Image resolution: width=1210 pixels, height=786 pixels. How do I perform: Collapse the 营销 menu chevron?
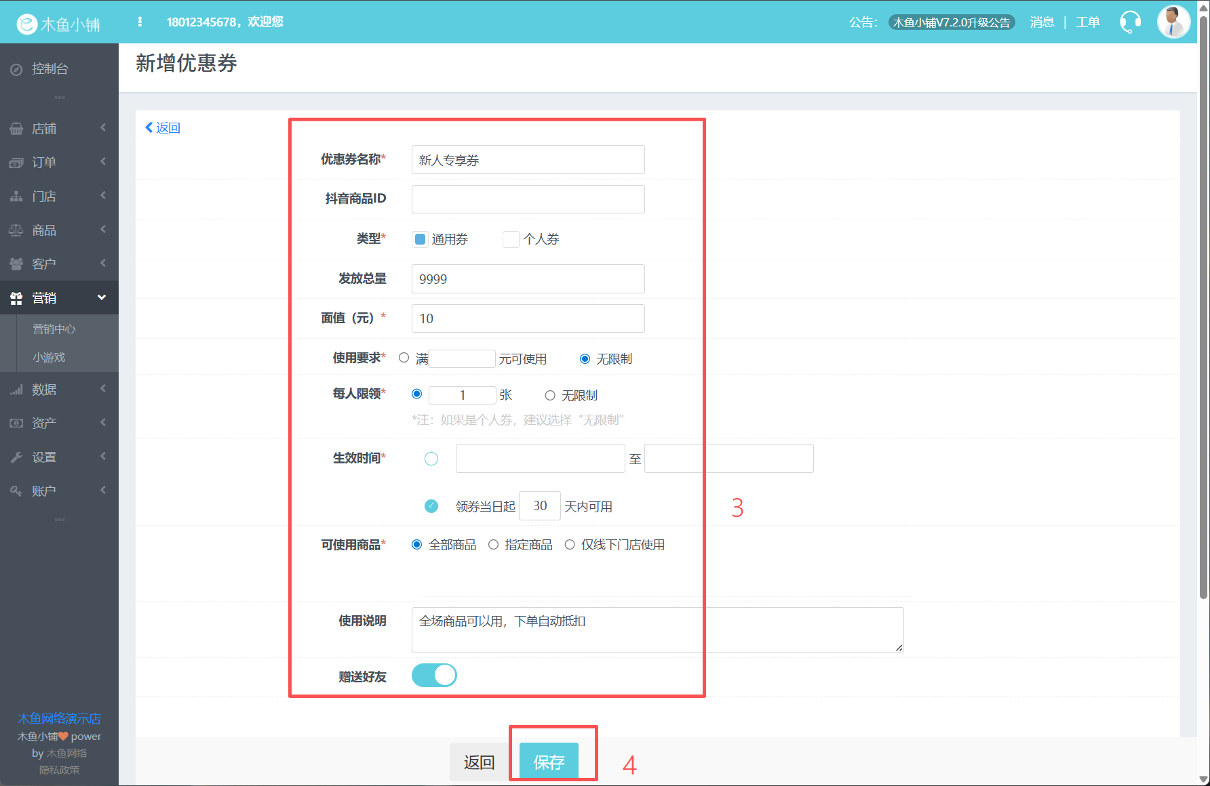pos(102,297)
